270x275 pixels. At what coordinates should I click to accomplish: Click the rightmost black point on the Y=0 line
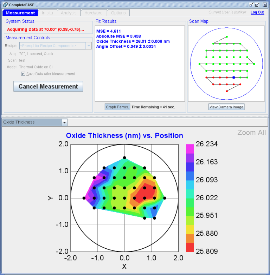click(165, 198)
